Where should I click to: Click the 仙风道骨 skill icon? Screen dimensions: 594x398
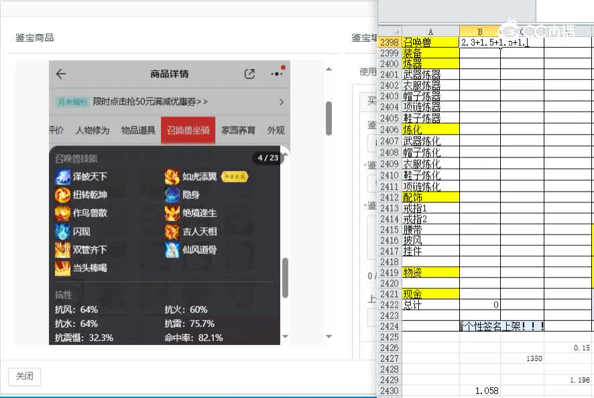coord(172,250)
